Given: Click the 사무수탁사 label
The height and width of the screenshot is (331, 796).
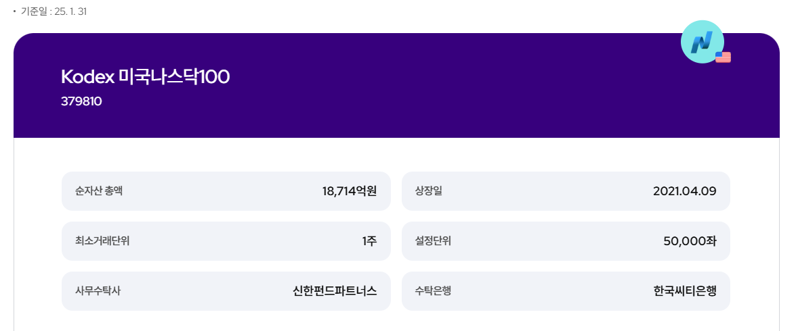Looking at the screenshot, I should click(98, 291).
